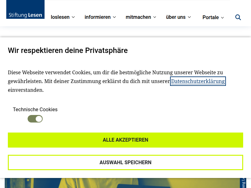Toggle the Technische Cookies switch
Screen dimensions: 251x188
tap(35, 119)
